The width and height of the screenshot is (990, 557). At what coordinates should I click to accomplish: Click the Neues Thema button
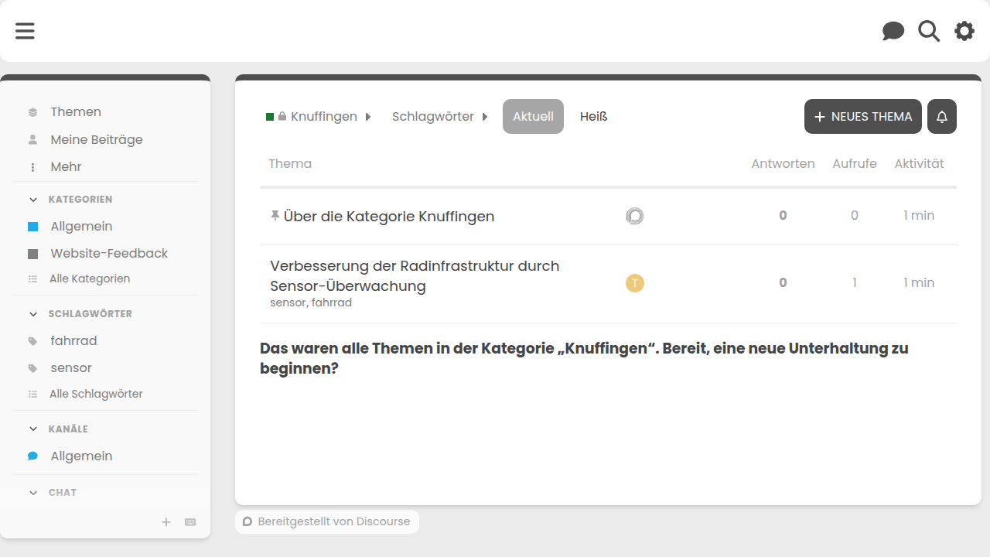(862, 117)
